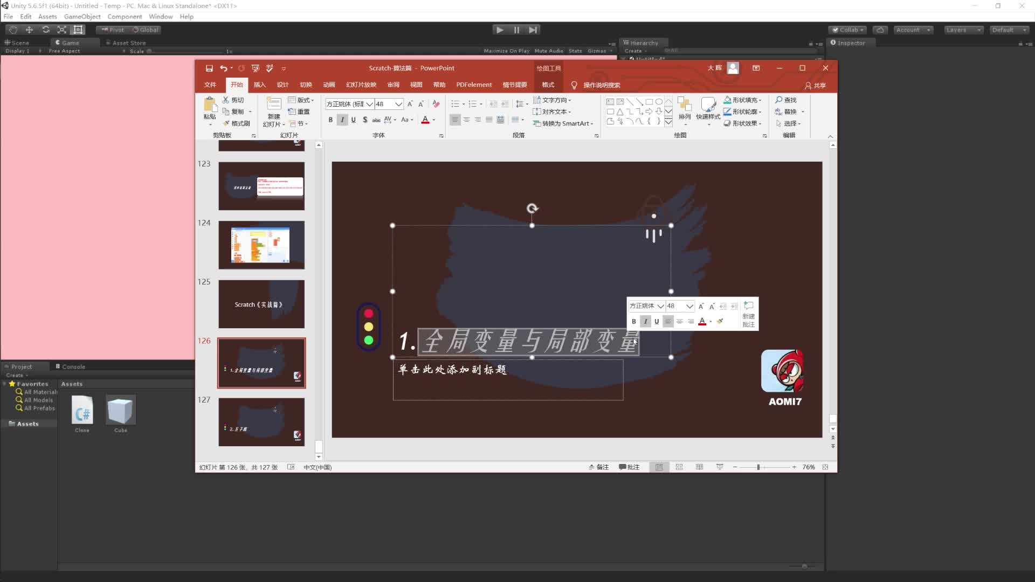Click new comment in mini toolbar

coord(749,314)
